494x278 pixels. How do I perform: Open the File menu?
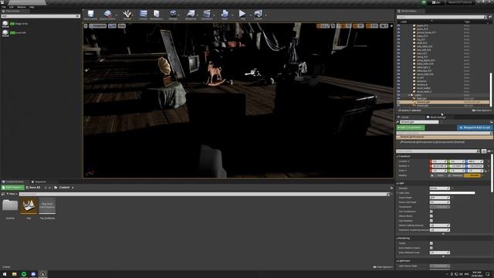click(x=4, y=7)
